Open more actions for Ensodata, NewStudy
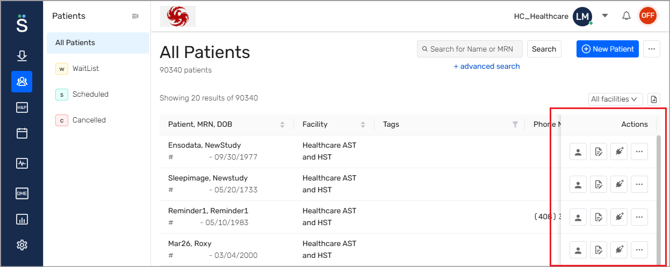This screenshot has width=670, height=267. click(x=639, y=152)
